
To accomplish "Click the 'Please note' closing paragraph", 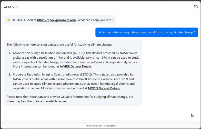I will point(70,99).
